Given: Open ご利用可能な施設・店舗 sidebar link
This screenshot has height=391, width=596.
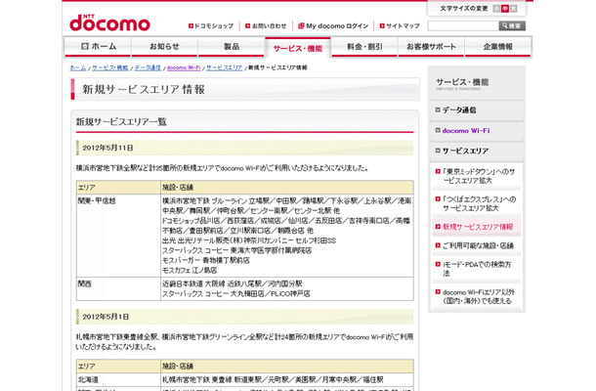Looking at the screenshot, I should pyautogui.click(x=478, y=245).
